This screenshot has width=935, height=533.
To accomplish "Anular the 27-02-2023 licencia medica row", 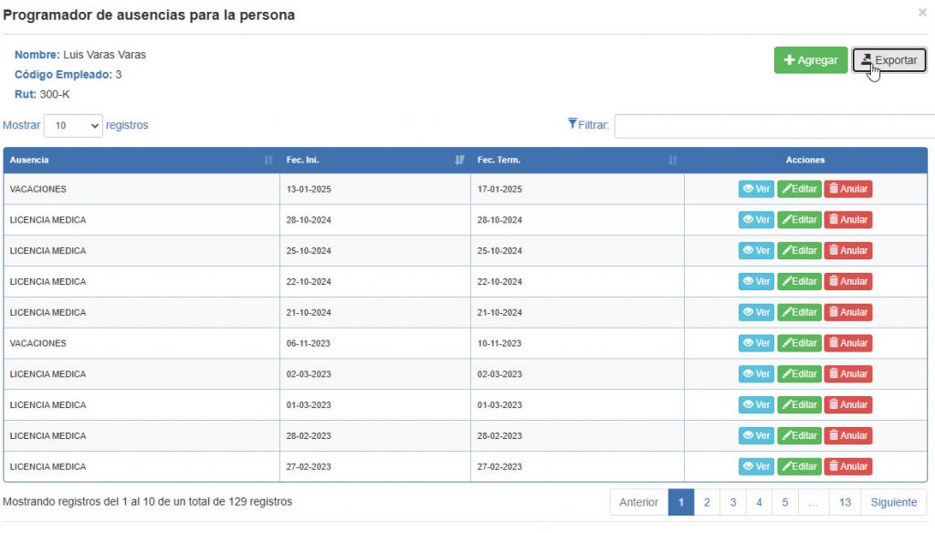I will click(x=848, y=466).
